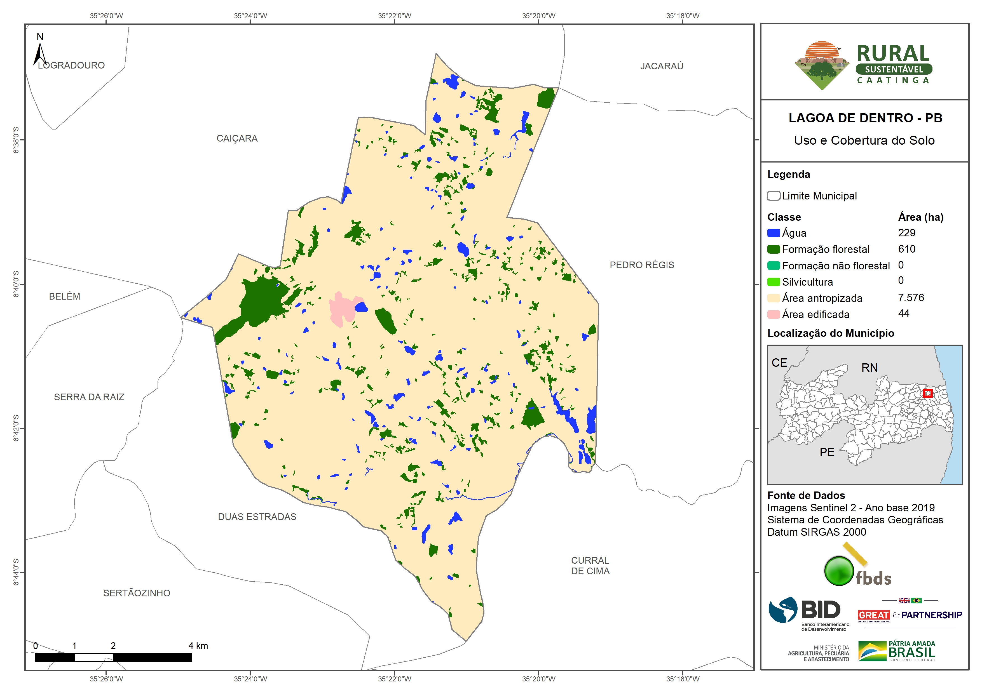Click the CAIÇARA municipality label

237,138
